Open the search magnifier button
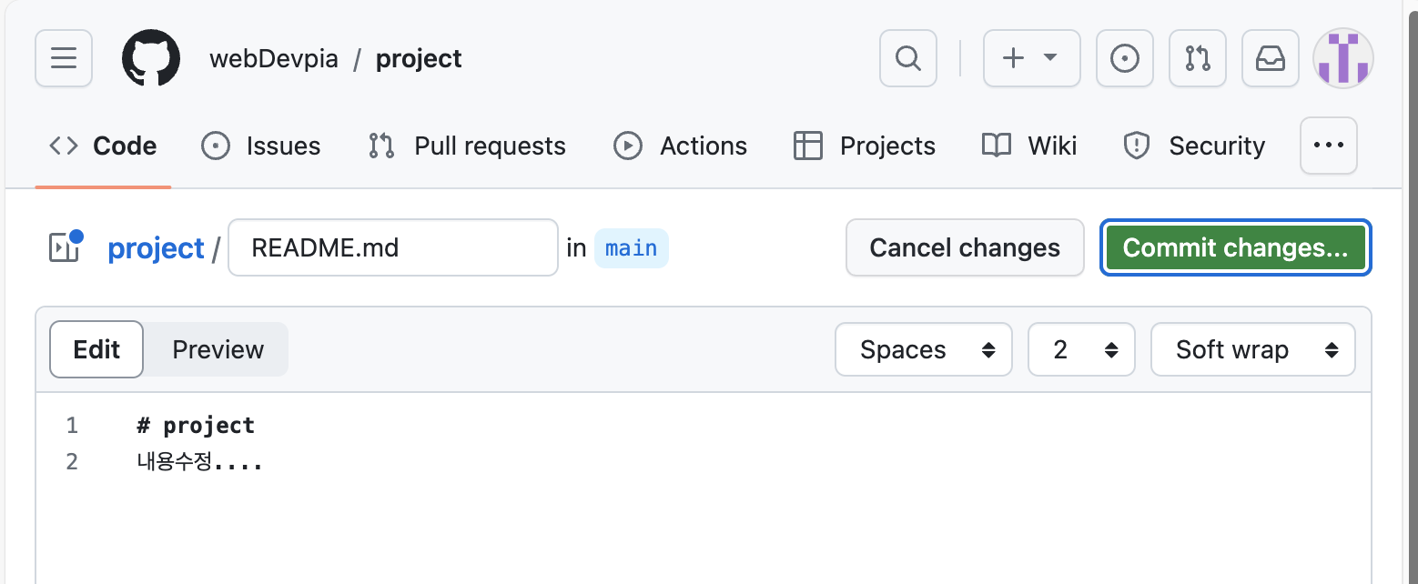The width and height of the screenshot is (1418, 584). tap(907, 59)
